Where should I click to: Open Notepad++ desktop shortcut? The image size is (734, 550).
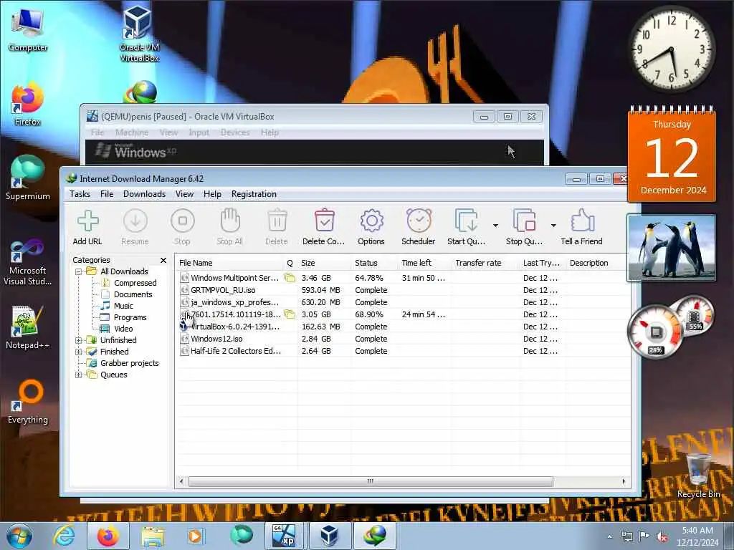click(x=28, y=327)
